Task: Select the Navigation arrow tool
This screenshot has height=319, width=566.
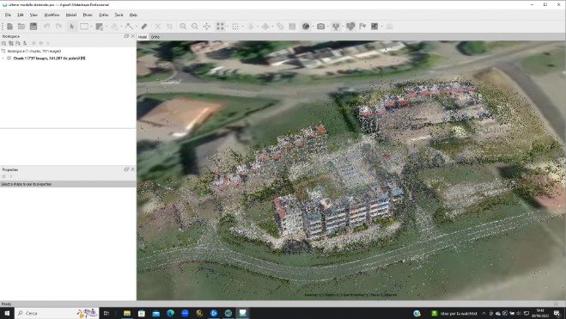Action: tap(72, 27)
